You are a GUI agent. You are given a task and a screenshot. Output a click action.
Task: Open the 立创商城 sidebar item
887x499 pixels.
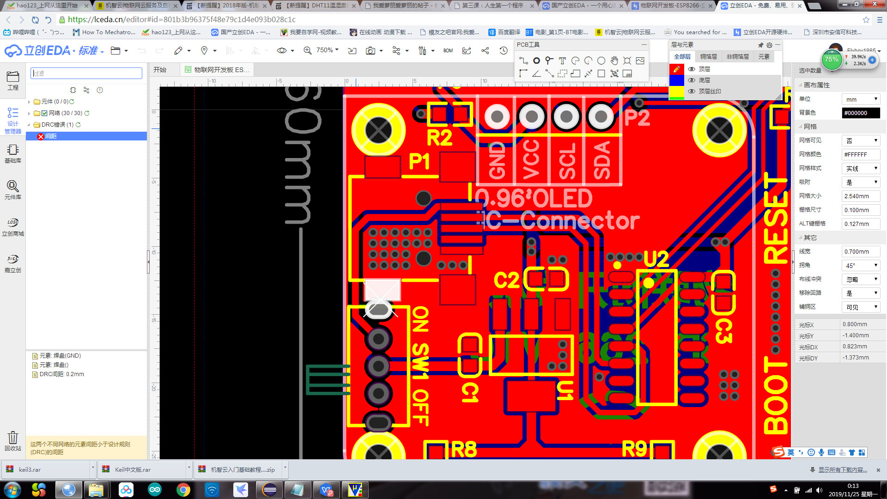(x=13, y=226)
